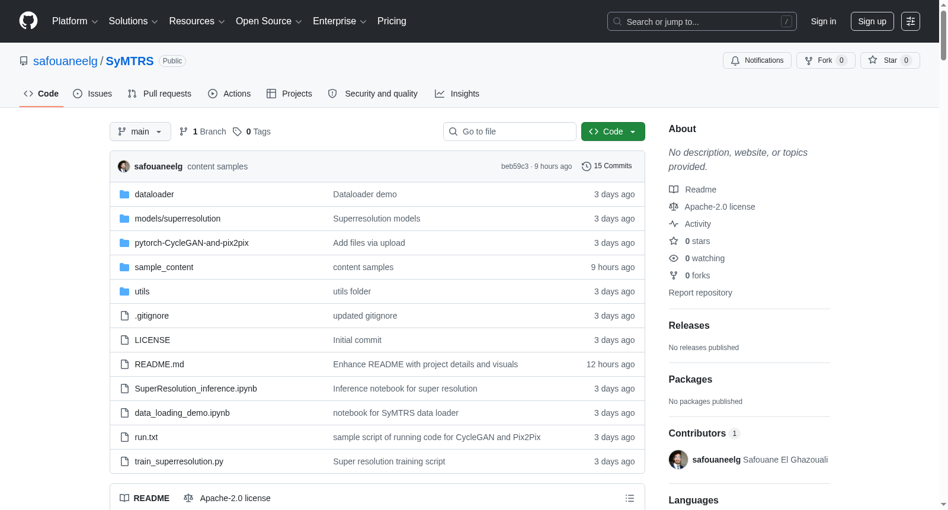948x510 pixels.
Task: Click the Sign up button
Action: pos(872,21)
